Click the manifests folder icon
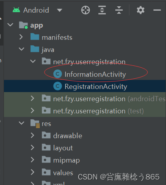 (x=35, y=37)
